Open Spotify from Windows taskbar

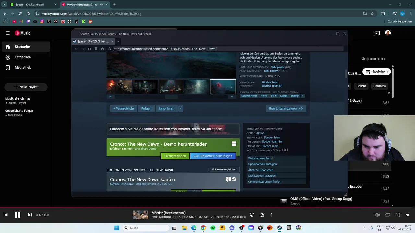(x=213, y=228)
